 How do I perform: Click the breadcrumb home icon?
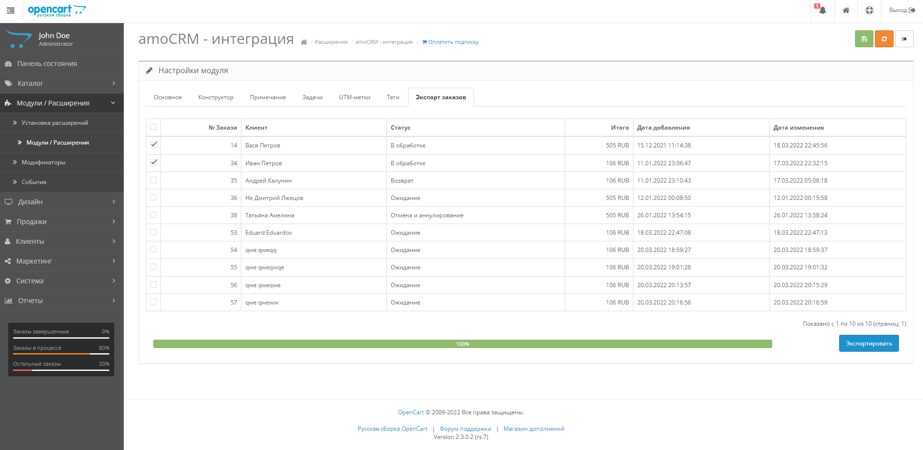(x=303, y=42)
